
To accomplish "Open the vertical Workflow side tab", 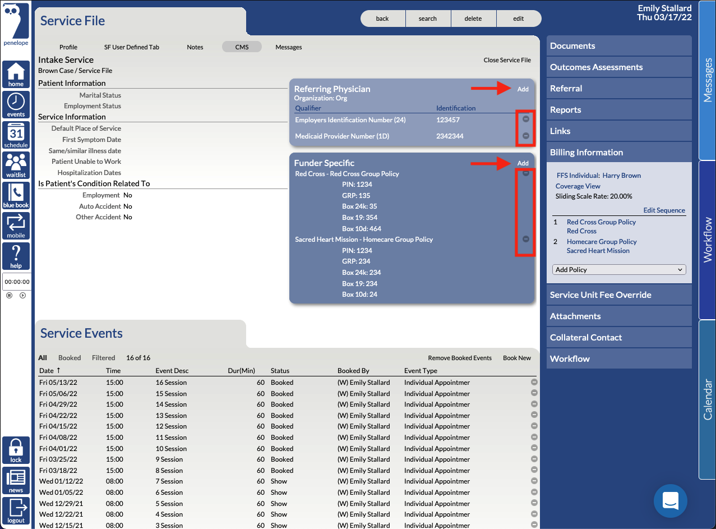I will point(707,240).
